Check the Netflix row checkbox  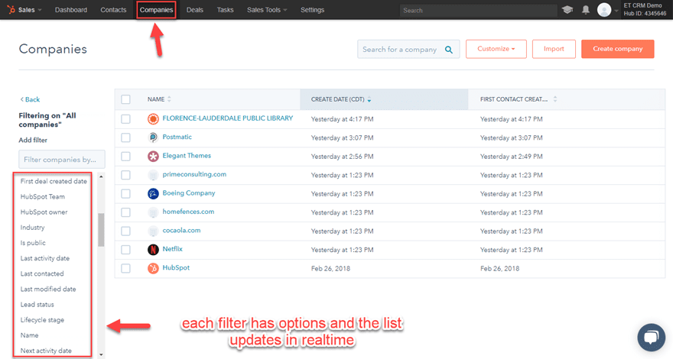125,250
